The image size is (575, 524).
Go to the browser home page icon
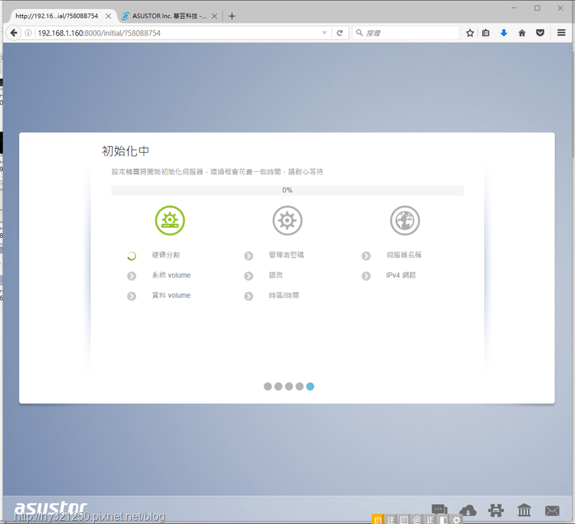pos(522,33)
